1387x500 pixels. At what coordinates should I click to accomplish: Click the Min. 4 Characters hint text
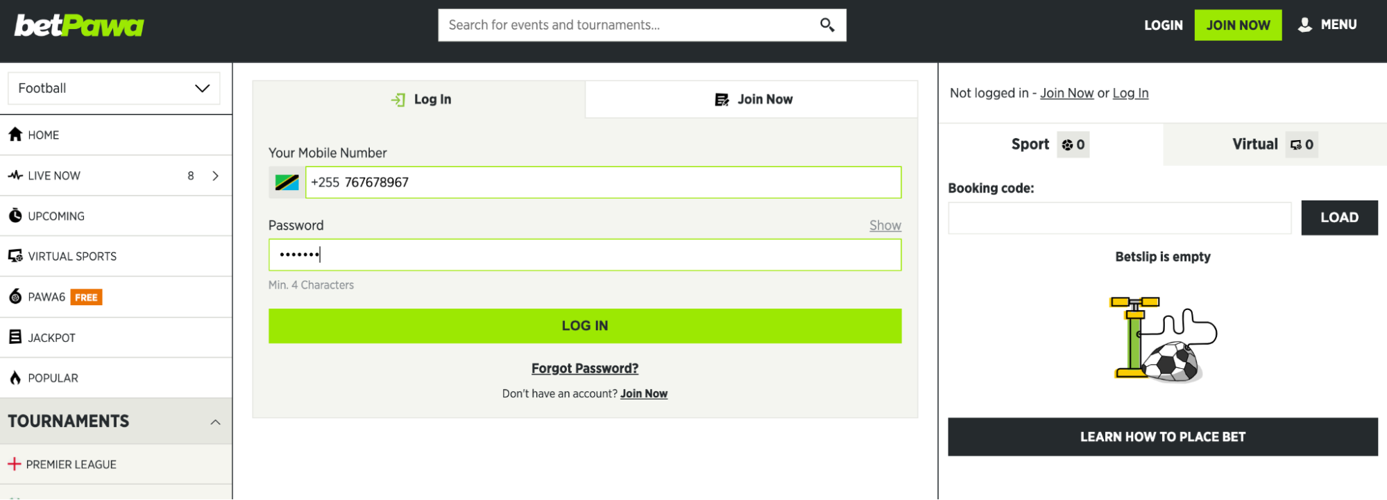click(x=311, y=285)
